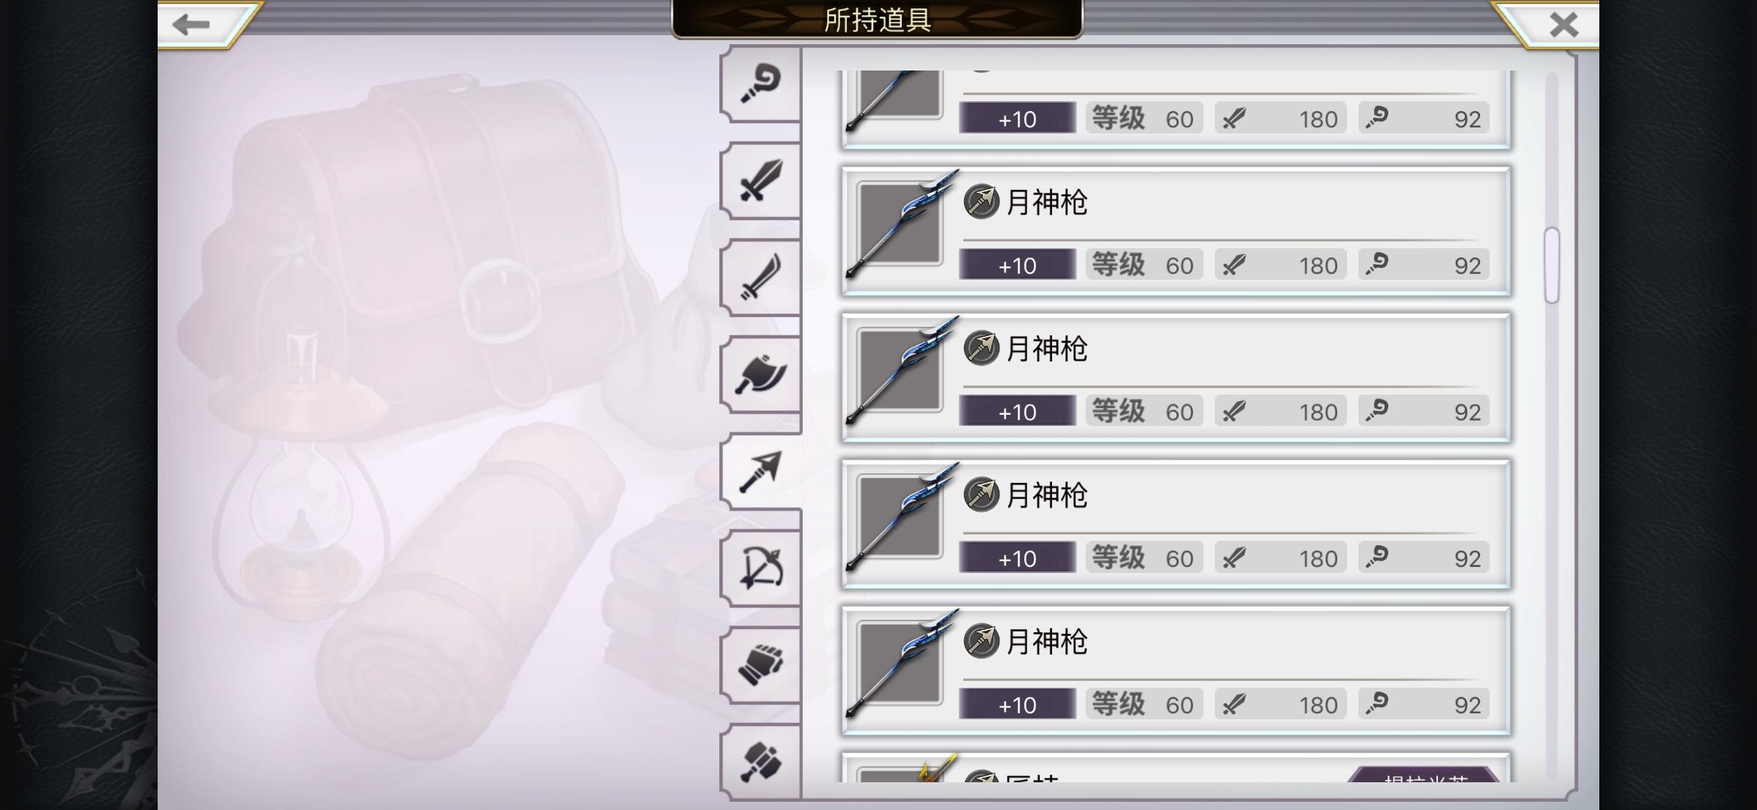Click the spear type icon of third 月神枪
This screenshot has height=810, width=1757.
coord(981,495)
